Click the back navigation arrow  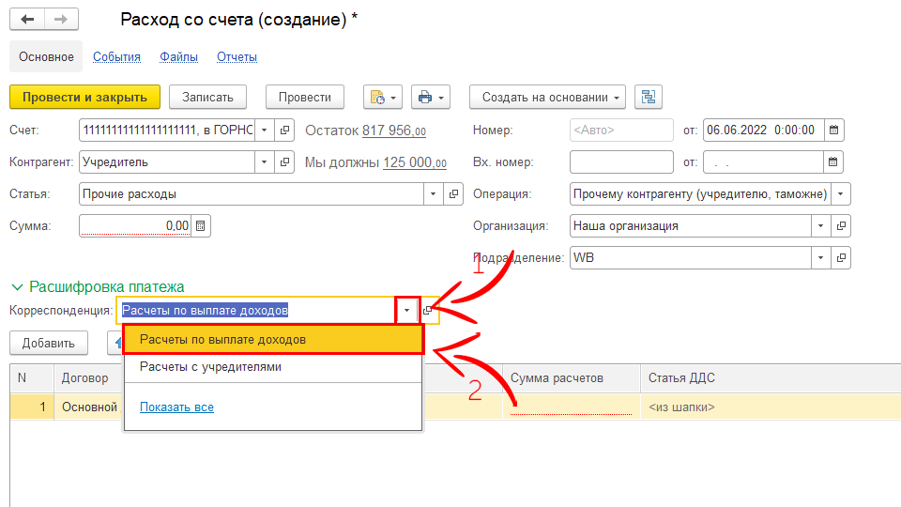tap(27, 20)
